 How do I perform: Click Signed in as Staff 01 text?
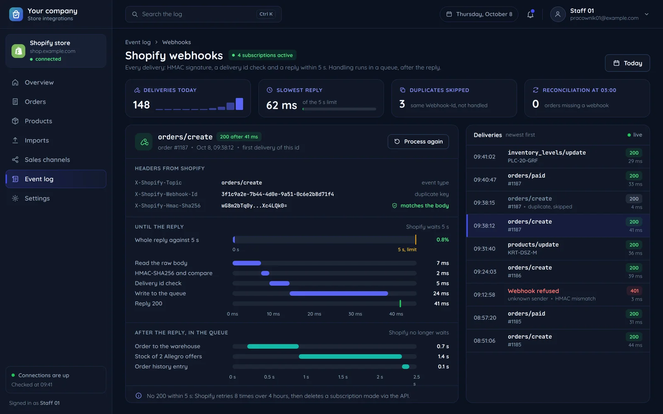tap(34, 403)
